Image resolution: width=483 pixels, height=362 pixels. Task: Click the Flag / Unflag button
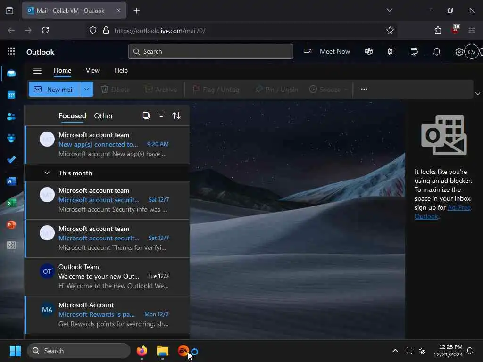pos(216,90)
